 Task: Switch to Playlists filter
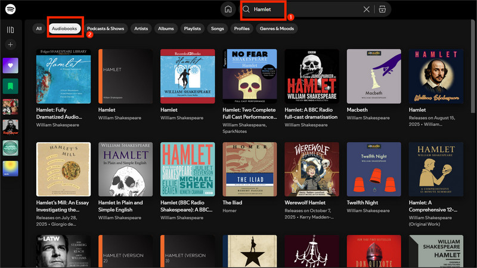(192, 29)
